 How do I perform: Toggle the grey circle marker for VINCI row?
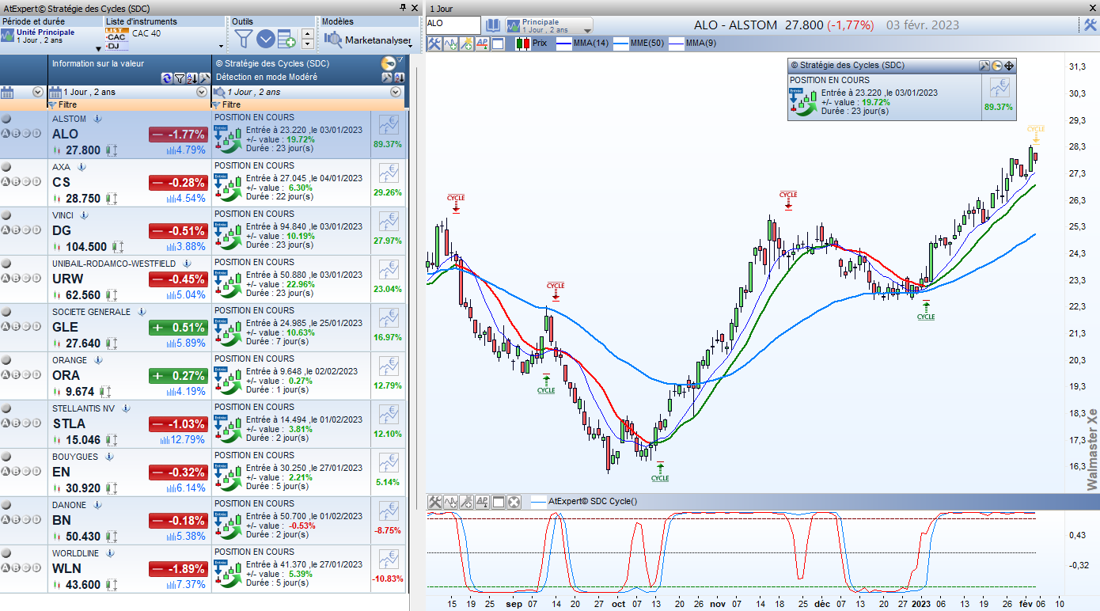click(x=6, y=215)
